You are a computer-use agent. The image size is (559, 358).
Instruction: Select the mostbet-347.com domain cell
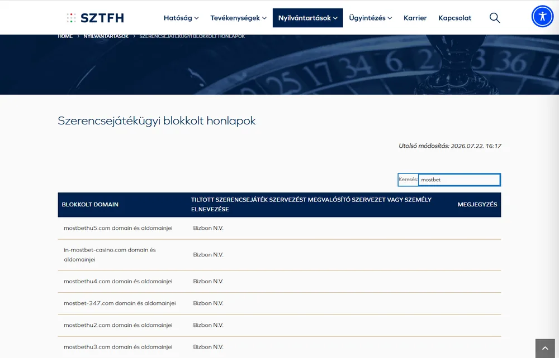(120, 303)
